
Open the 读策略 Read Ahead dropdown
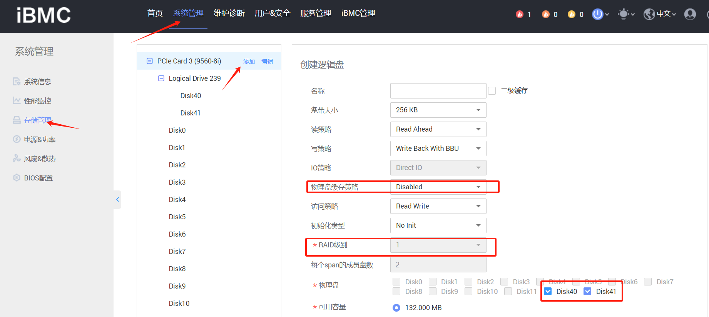coord(438,129)
